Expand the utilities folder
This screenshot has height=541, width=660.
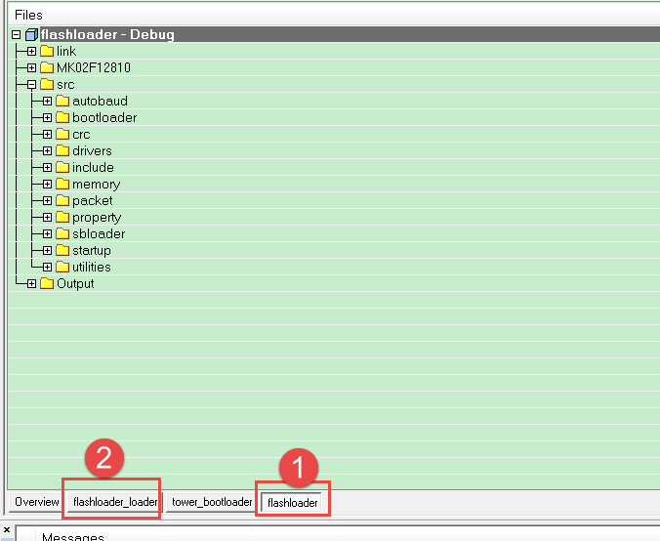(x=47, y=267)
